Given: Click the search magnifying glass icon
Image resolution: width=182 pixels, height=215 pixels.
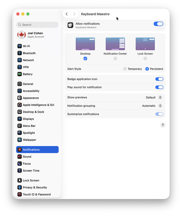Looking at the screenshot, I should point(20,25).
